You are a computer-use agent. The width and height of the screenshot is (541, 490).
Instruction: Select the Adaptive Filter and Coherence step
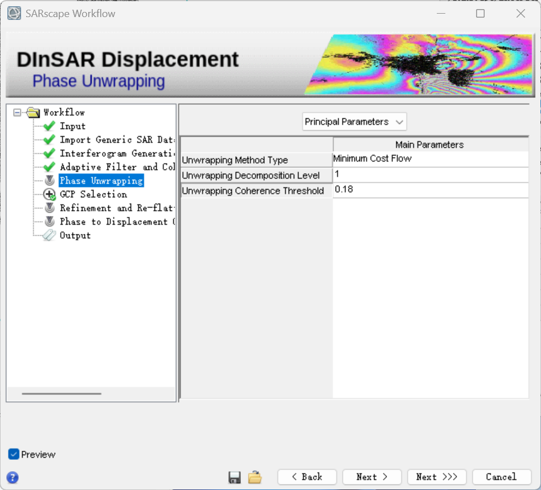117,167
